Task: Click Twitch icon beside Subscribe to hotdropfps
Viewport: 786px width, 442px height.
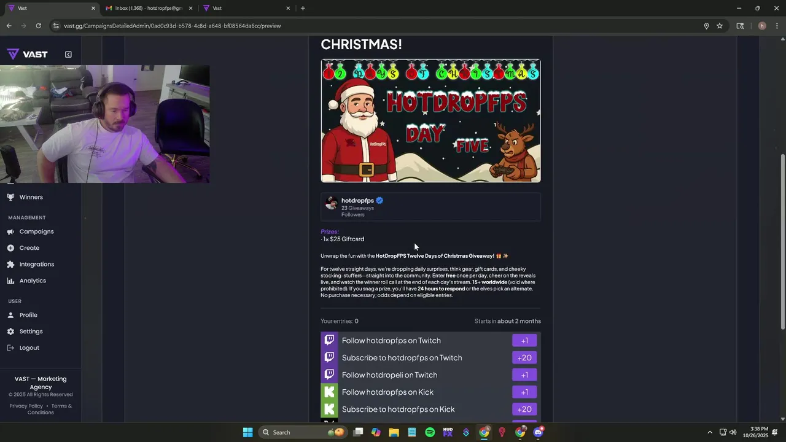Action: [x=329, y=358]
